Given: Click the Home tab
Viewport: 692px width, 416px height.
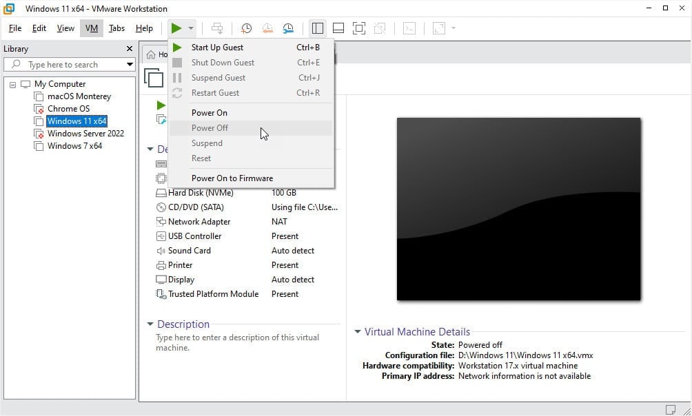Looking at the screenshot, I should pos(156,54).
